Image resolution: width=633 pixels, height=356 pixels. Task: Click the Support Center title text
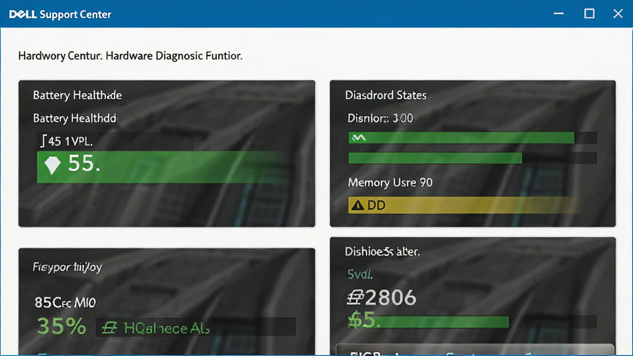[x=75, y=15]
